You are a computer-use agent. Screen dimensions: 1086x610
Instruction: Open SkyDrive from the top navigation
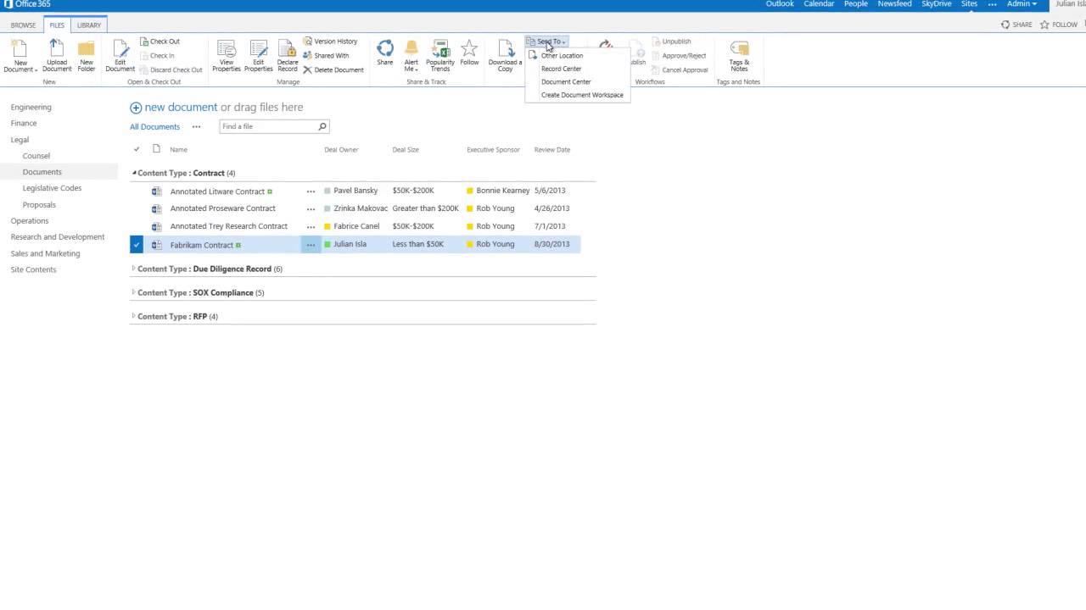[x=936, y=4]
